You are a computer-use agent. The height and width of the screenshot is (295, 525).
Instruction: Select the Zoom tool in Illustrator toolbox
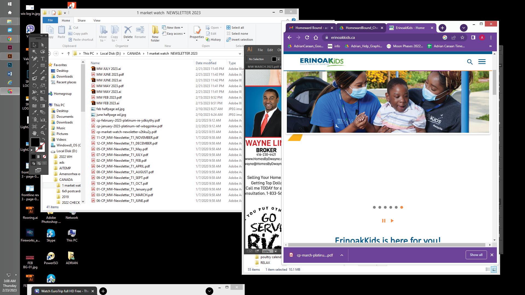pos(43,133)
